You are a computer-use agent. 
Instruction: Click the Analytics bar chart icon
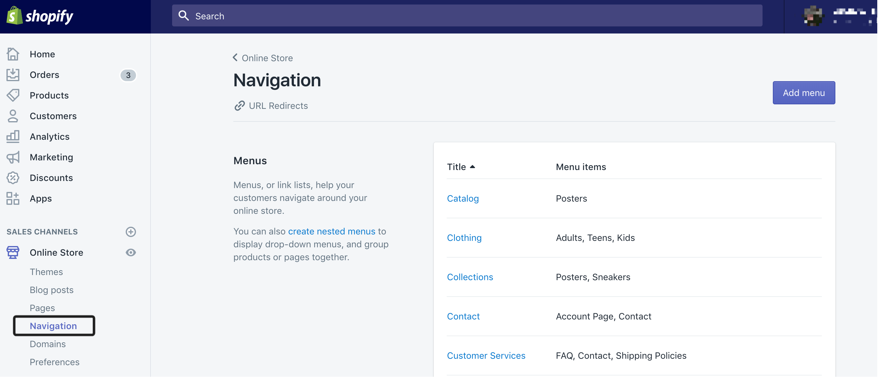(13, 137)
